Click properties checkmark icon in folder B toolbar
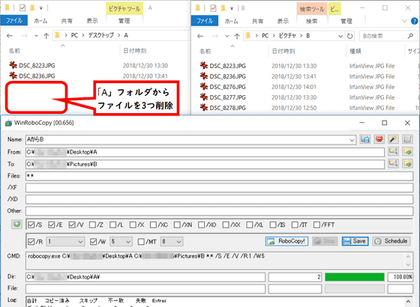420x307 pixels. click(213, 8)
